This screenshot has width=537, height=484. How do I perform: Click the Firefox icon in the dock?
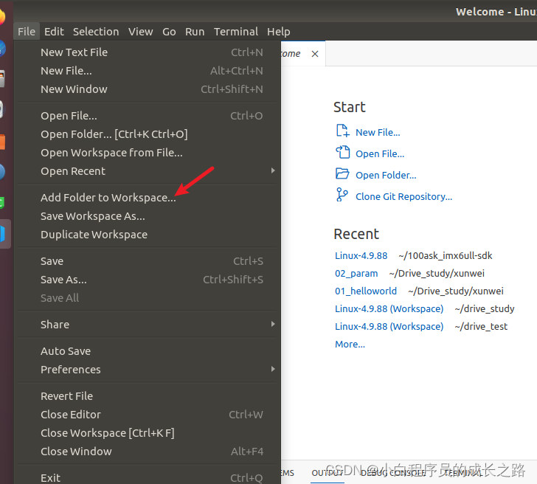click(2, 16)
